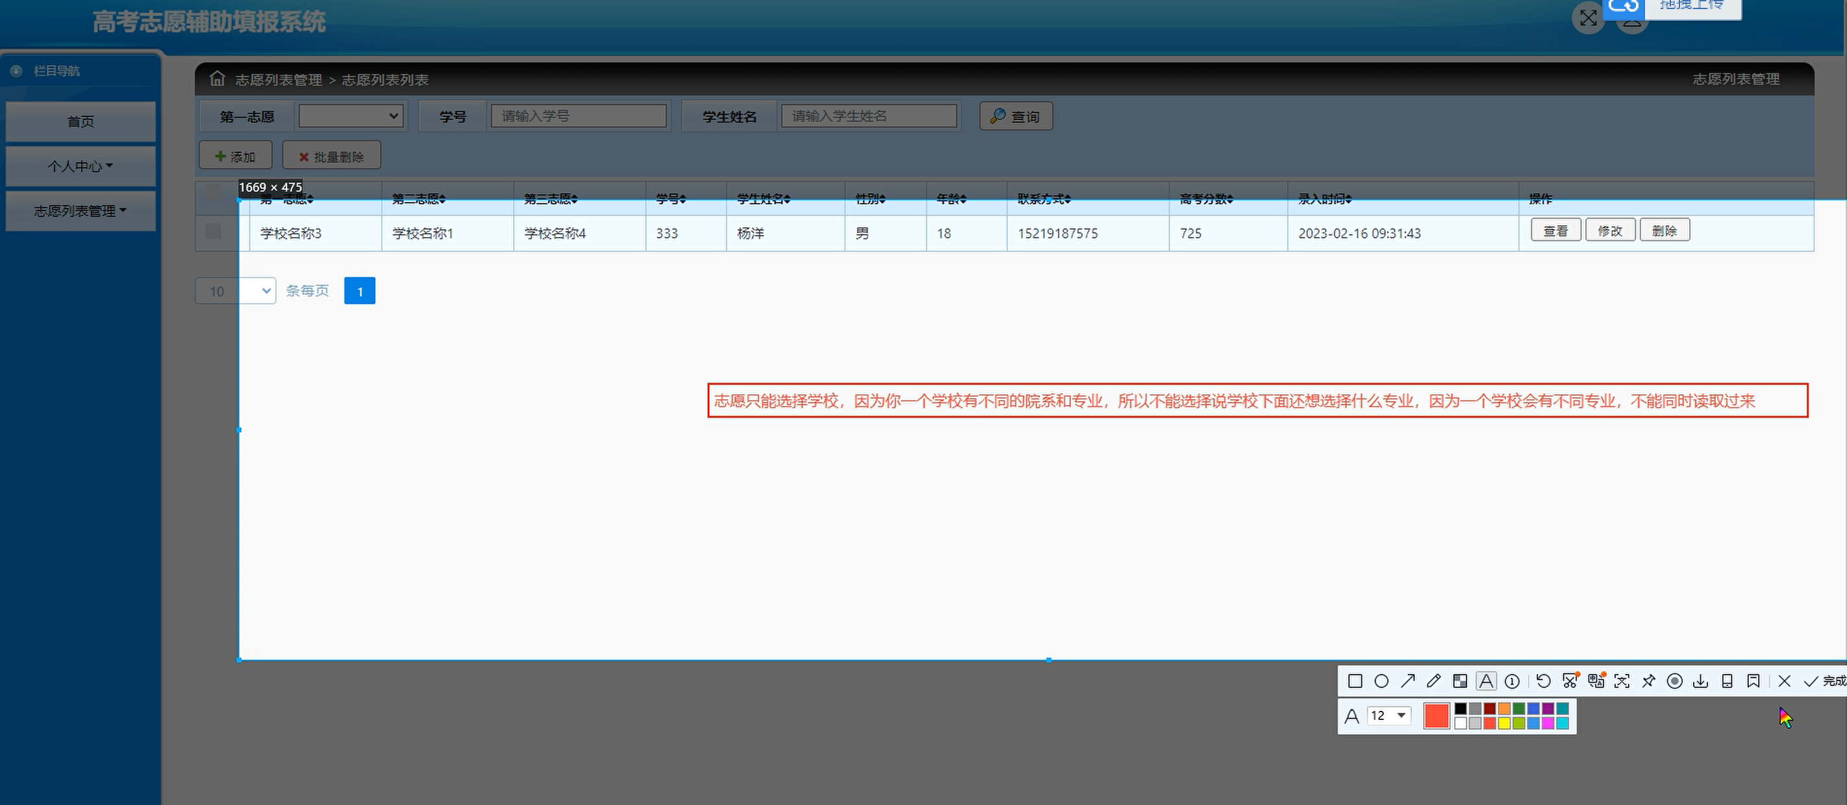1847x805 pixels.
Task: Open the 第一志愿 filter dropdown
Action: (x=351, y=116)
